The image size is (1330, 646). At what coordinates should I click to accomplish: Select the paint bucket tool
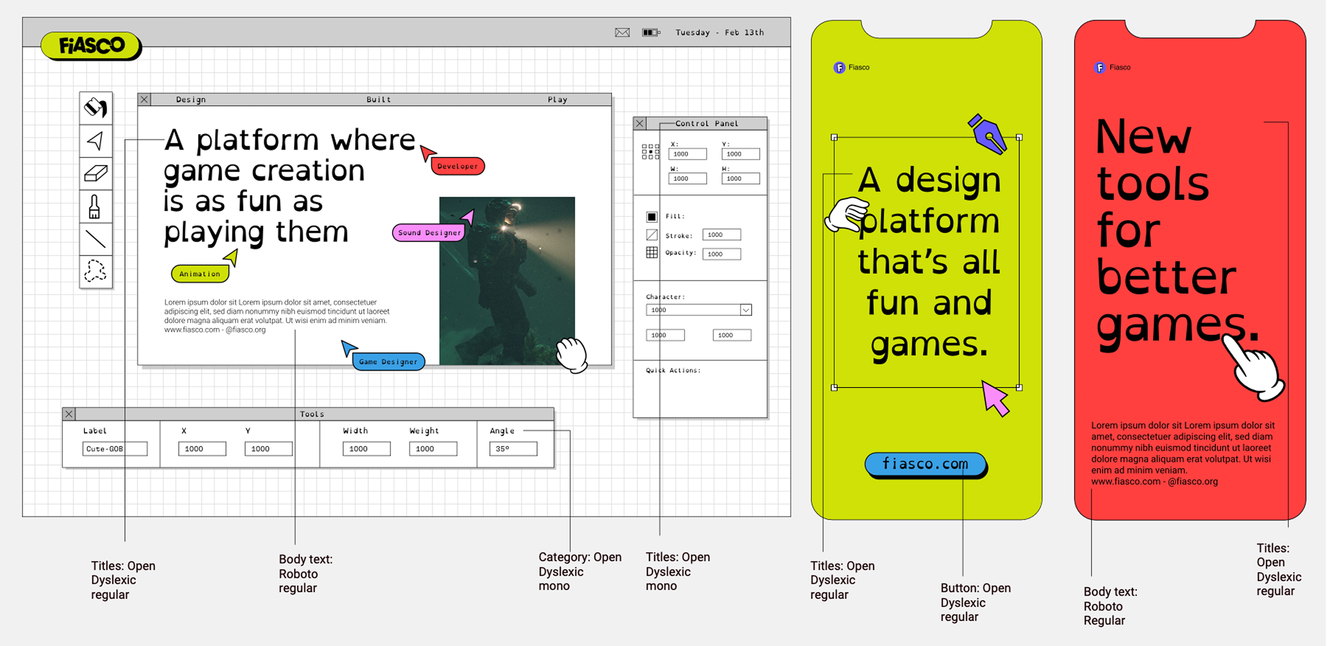(x=95, y=108)
